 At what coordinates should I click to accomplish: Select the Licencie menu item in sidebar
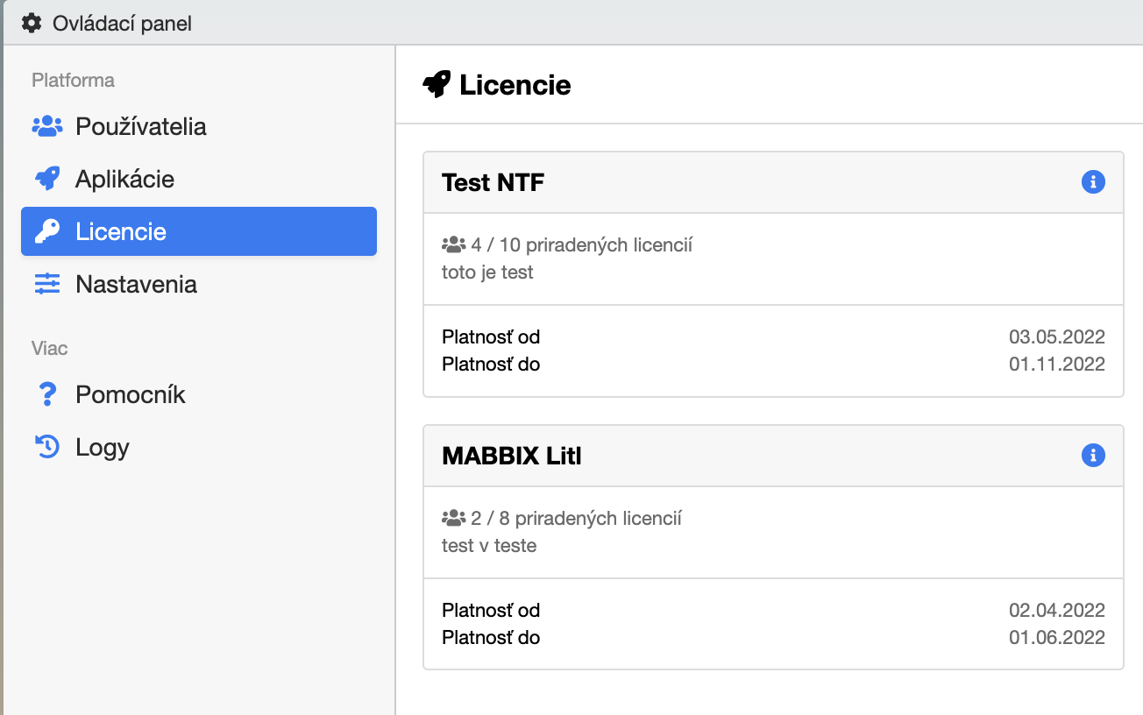199,231
